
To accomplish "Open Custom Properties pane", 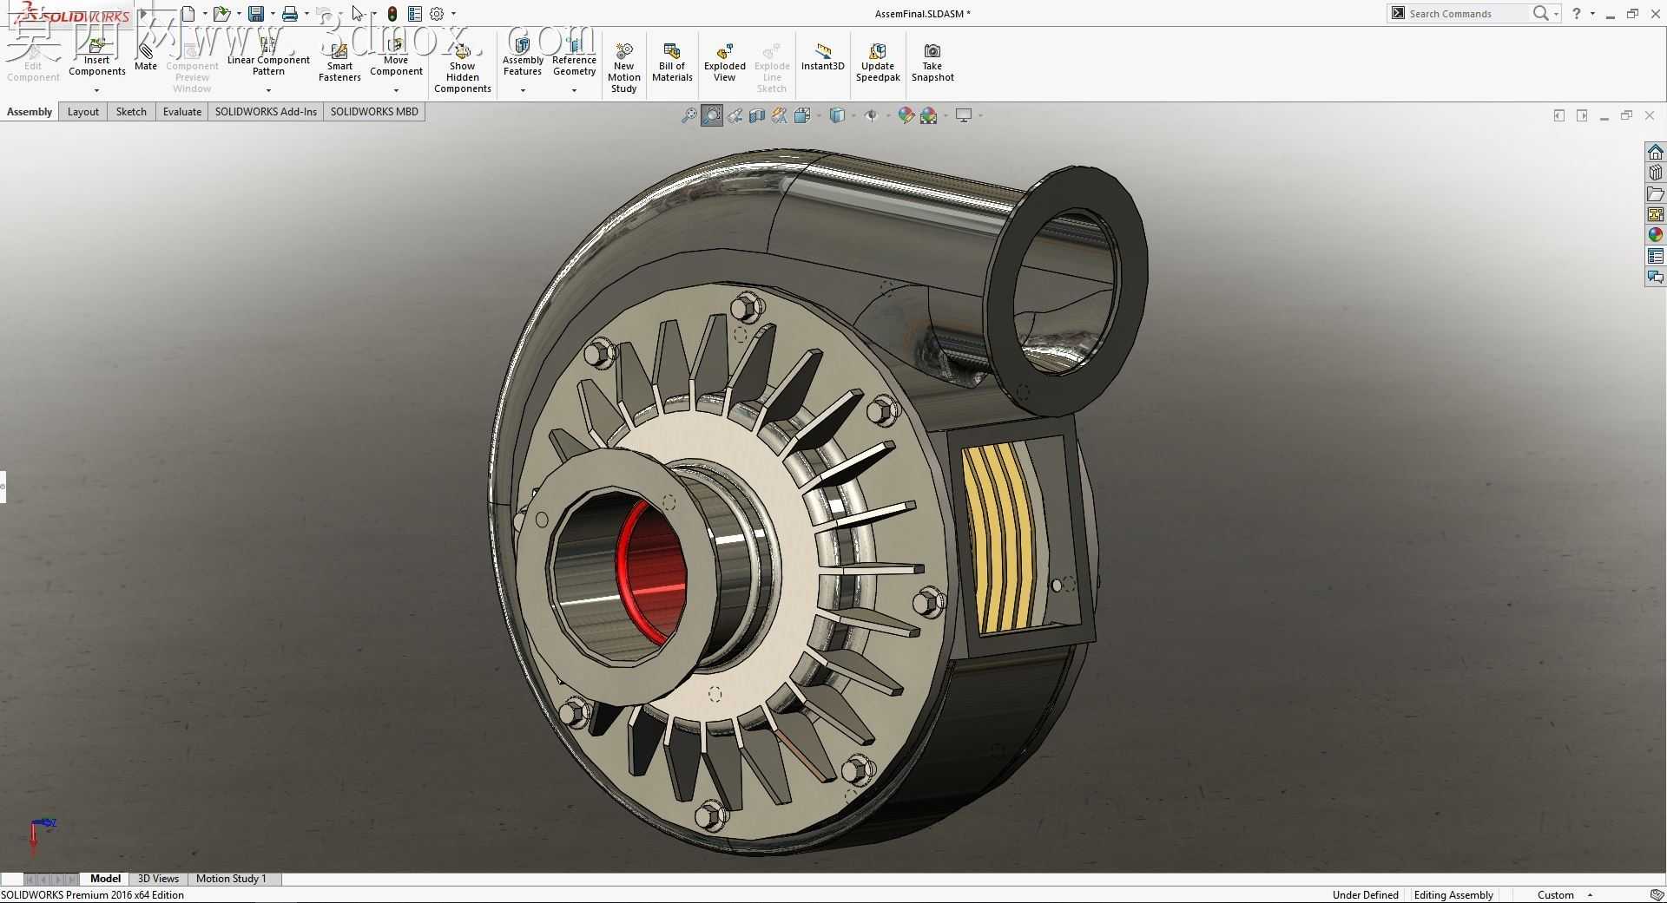I will [x=1656, y=256].
